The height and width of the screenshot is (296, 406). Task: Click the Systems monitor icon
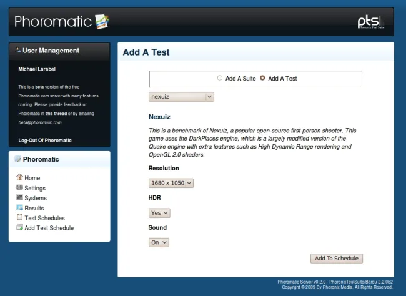click(x=19, y=197)
